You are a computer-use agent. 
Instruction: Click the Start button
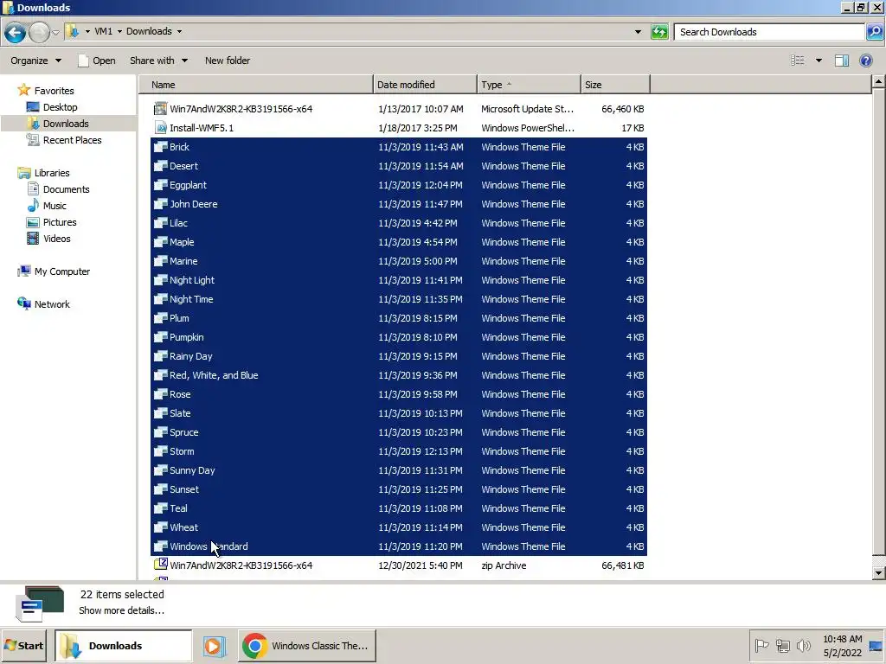tap(23, 645)
